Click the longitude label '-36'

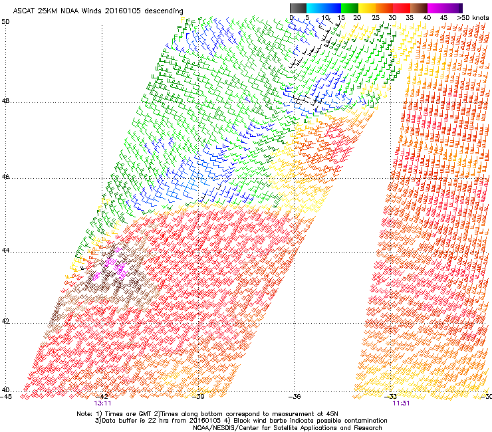[295, 397]
